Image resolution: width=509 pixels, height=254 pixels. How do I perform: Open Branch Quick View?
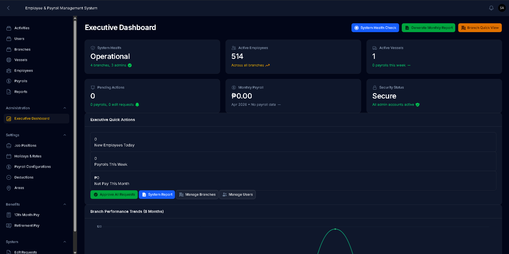point(480,28)
